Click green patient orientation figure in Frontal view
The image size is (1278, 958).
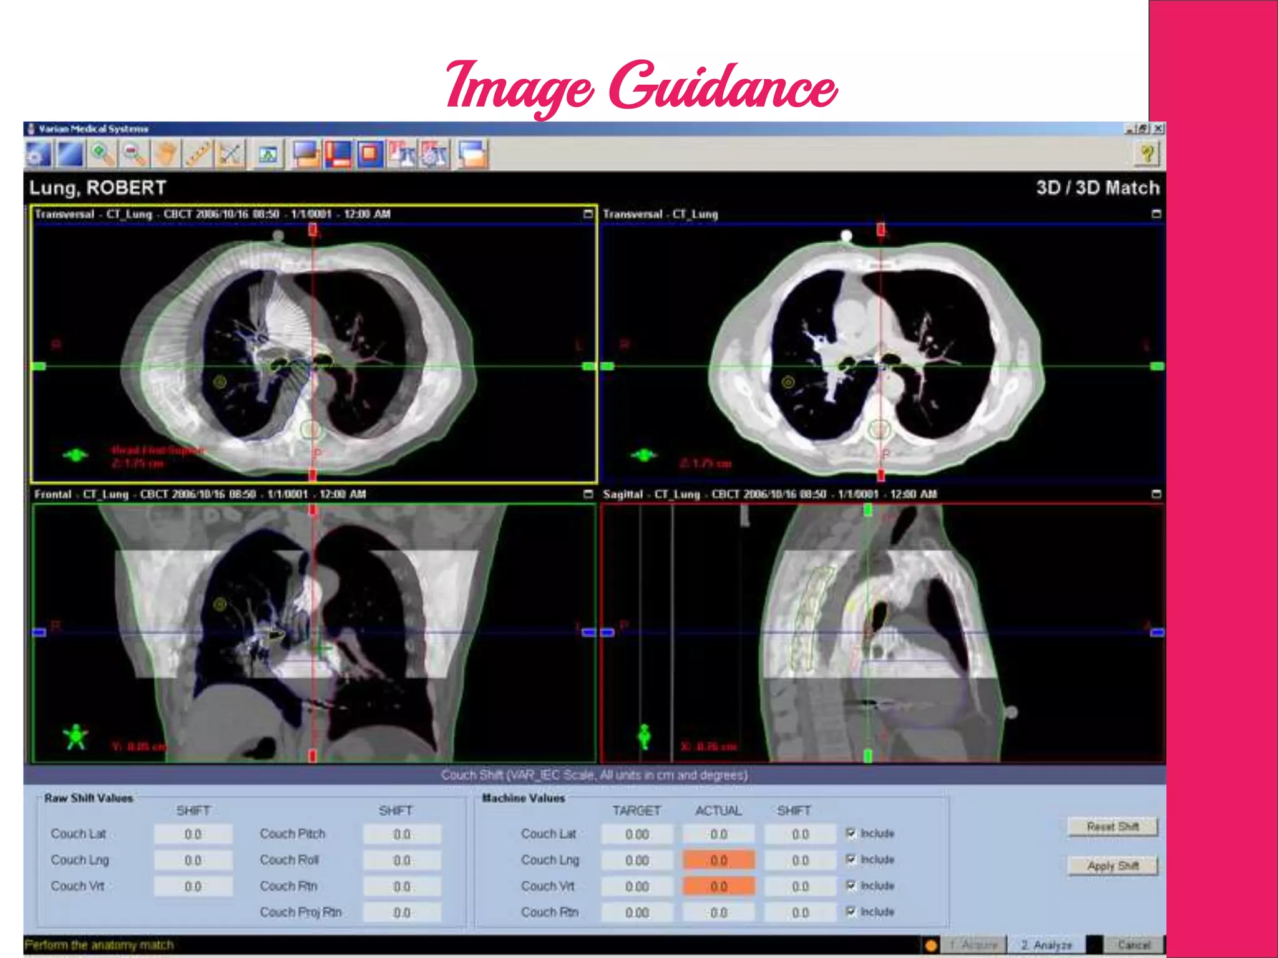click(x=76, y=737)
